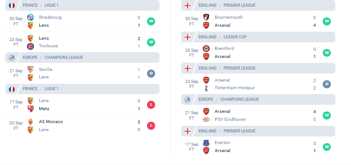Open Champions League header above Arsenal vs PSV
This screenshot has width=351, height=165.
258,99
